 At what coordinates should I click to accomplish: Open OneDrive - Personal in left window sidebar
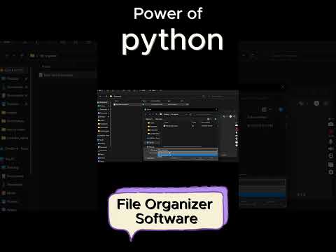pyautogui.click(x=15, y=148)
